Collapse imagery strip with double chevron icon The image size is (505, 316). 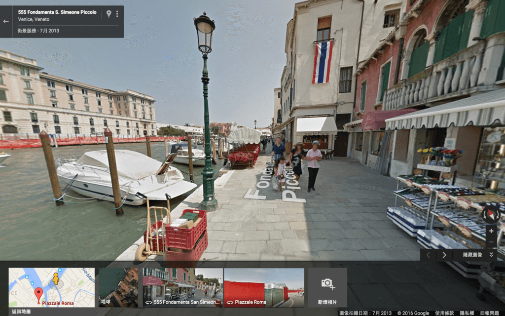[491, 254]
